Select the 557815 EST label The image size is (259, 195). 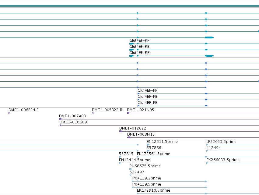point(126,154)
